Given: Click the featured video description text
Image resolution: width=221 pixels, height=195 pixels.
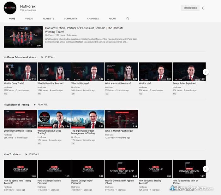Looking at the screenshot, I should (92, 41).
